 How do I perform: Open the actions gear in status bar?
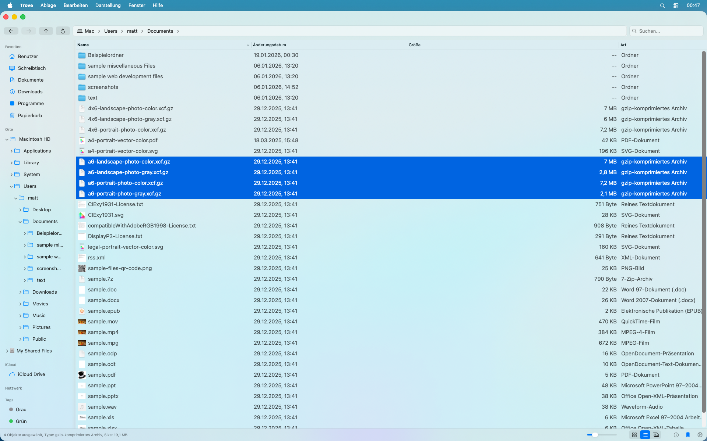coord(700,435)
